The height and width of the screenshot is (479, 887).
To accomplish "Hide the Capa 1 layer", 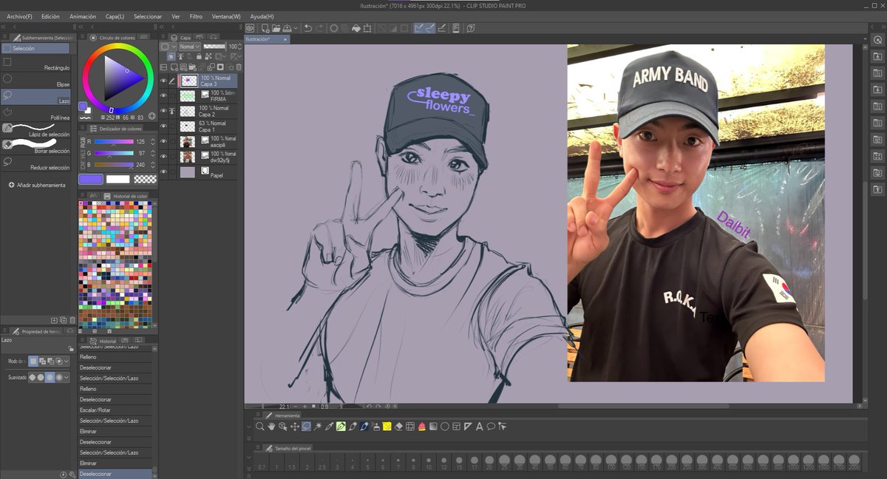I will 163,126.
